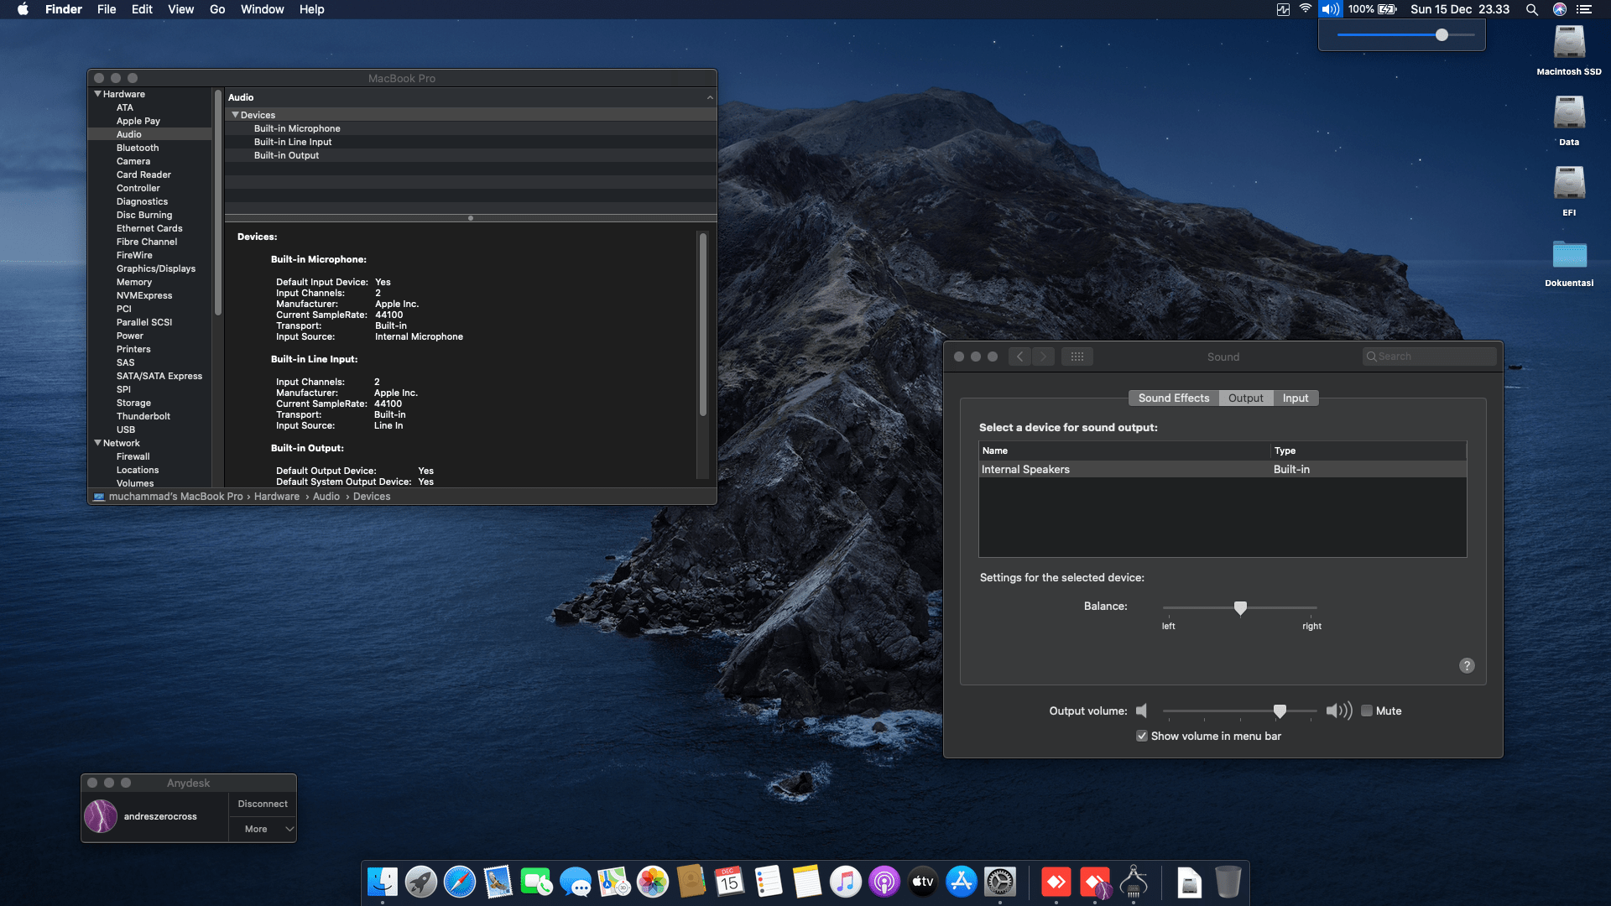1611x906 pixels.
Task: Click the Search field in Sound window
Action: click(x=1430, y=357)
